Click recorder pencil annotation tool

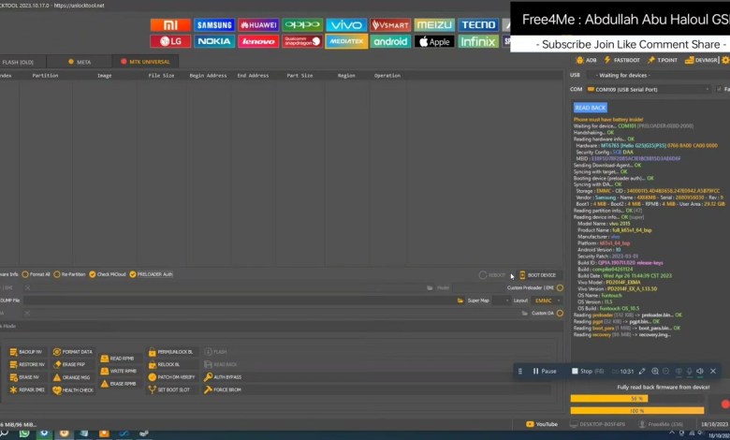[x=642, y=371]
